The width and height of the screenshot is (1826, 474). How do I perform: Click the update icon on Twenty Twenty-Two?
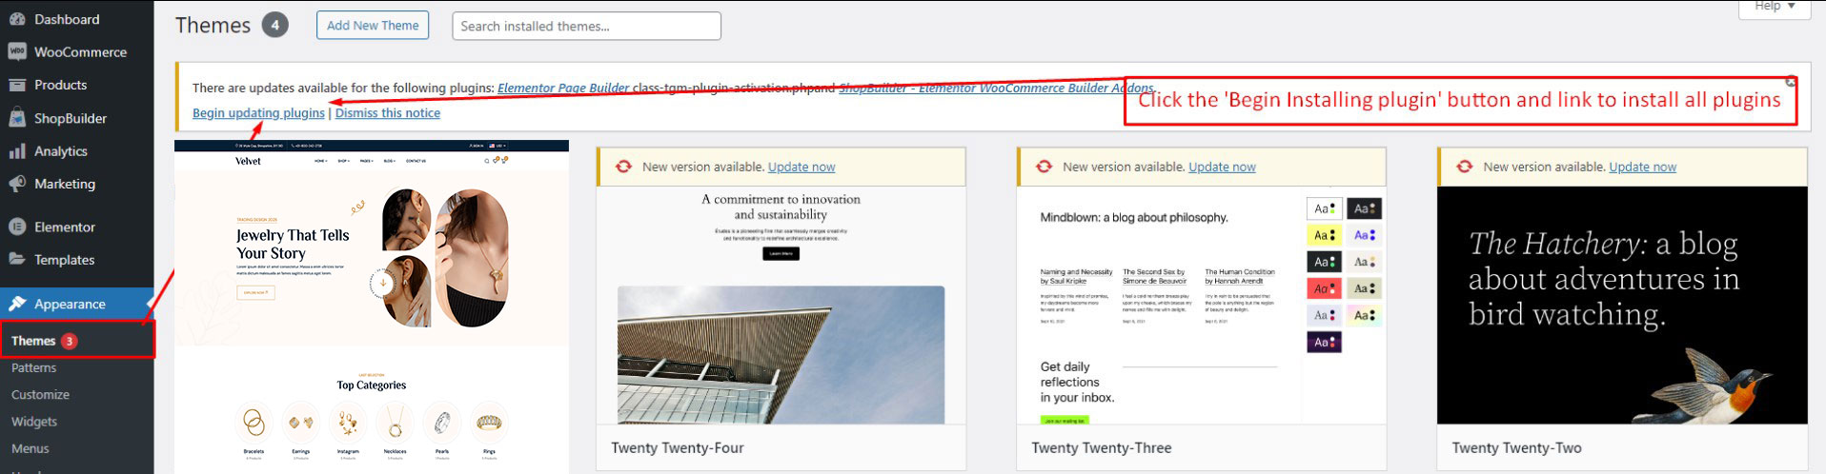pos(1465,167)
